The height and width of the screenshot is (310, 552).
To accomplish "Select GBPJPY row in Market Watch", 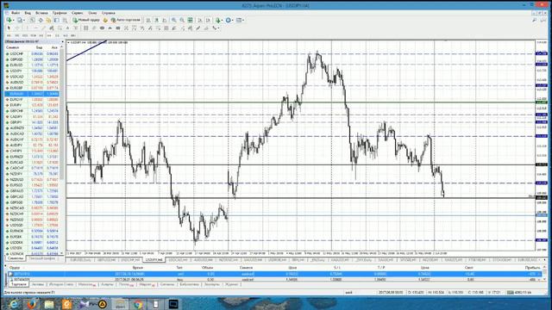I will tap(32, 122).
